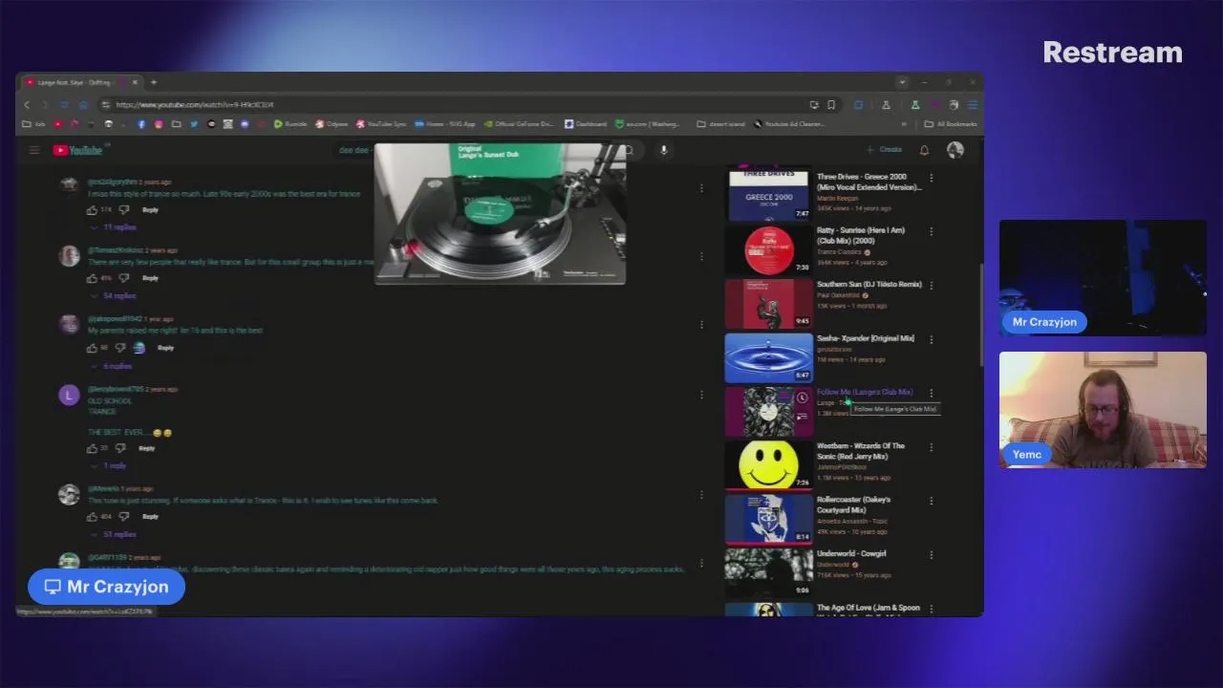Click the YouTube search box

(x=355, y=150)
